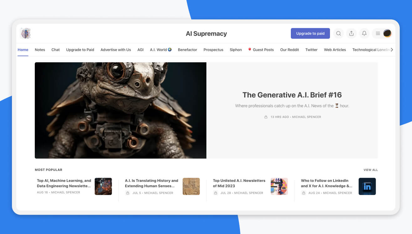Go to the Benefactor tab

[x=188, y=50]
